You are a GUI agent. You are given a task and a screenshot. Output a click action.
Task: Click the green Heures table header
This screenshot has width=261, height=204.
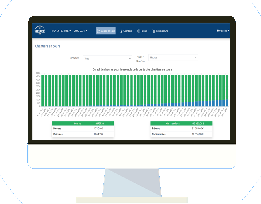[x=83, y=123]
